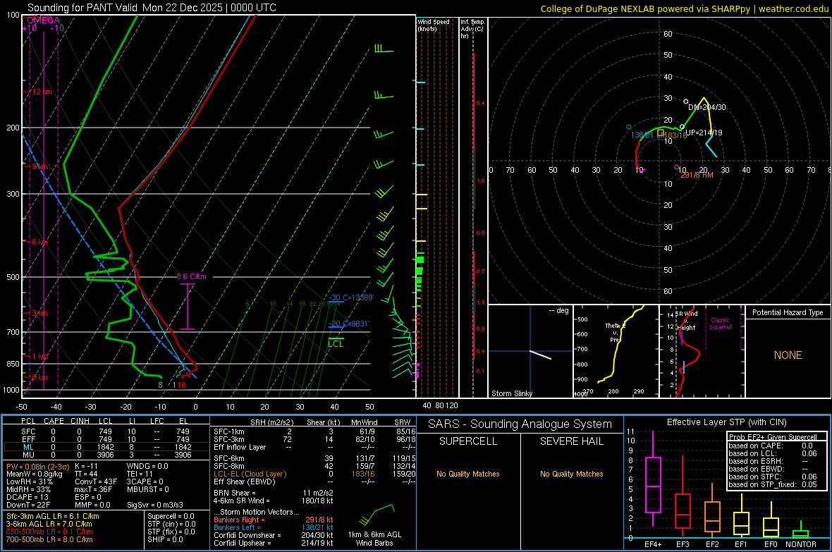832x552 pixels.
Task: Click Effective Layer STP (with CIN) title
Action: pos(726,422)
